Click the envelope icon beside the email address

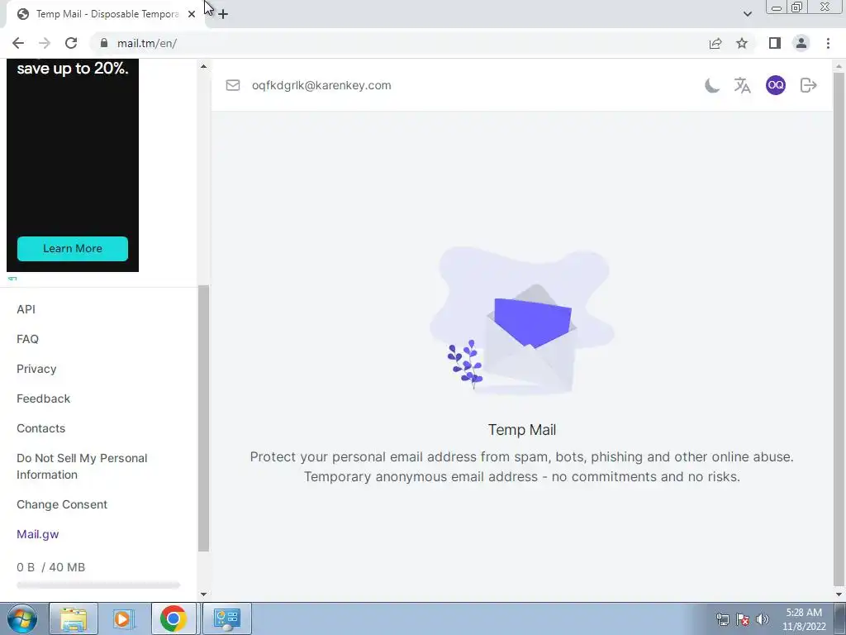(x=232, y=85)
